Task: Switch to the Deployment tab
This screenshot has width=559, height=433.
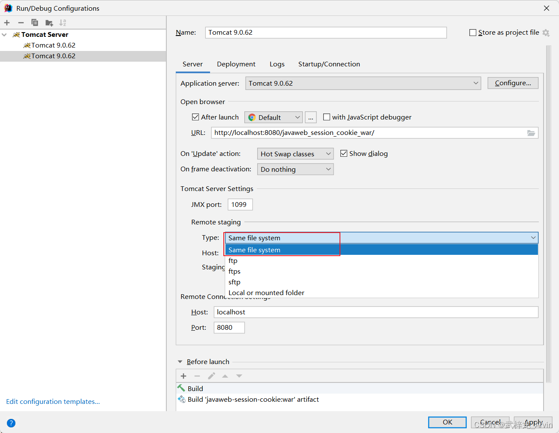Action: 236,64
